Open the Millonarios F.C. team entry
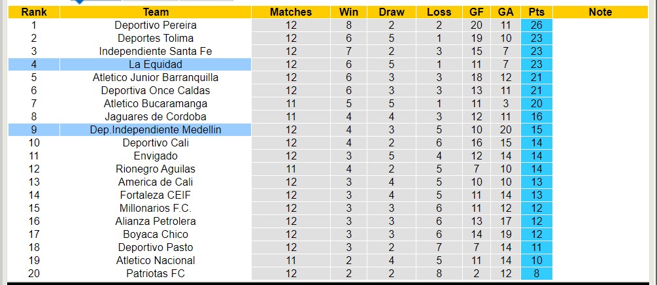Viewport: 657px width, 285px height. pos(156,208)
